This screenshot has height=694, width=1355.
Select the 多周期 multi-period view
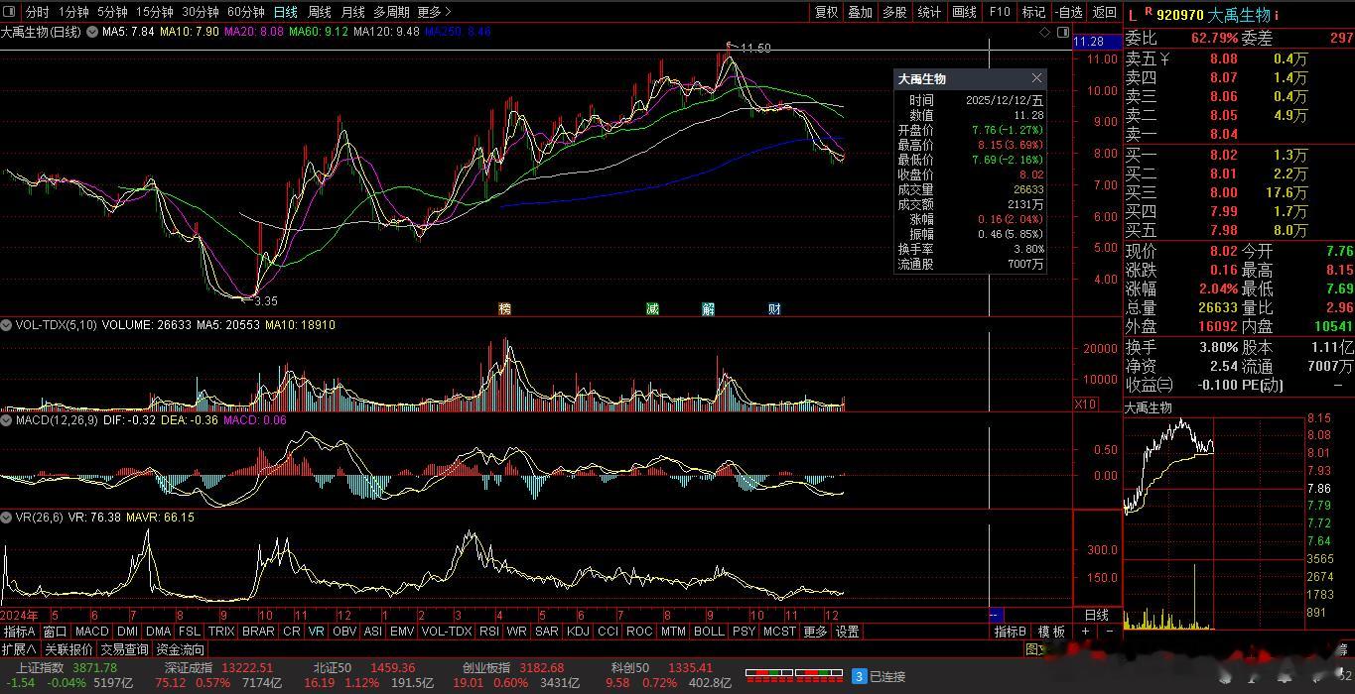click(x=391, y=12)
